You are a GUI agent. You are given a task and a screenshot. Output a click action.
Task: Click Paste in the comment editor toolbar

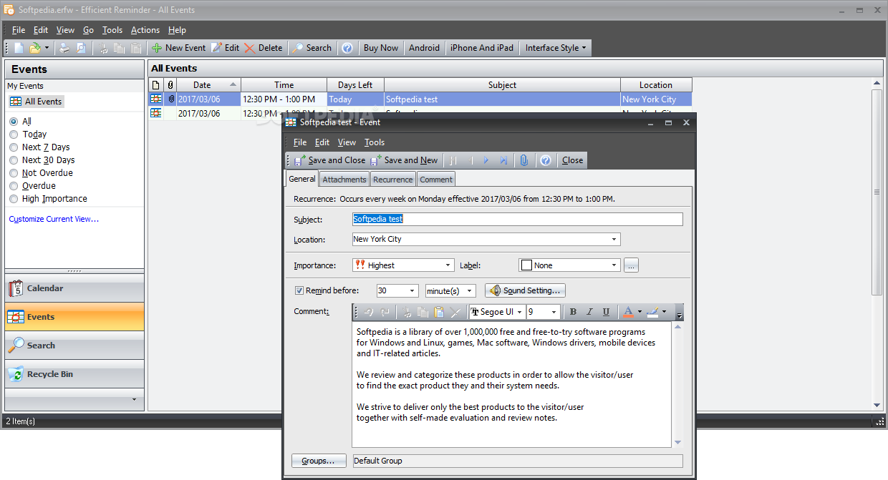[439, 312]
